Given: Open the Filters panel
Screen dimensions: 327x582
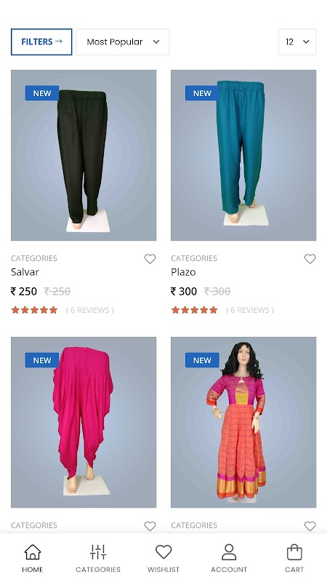Looking at the screenshot, I should tap(41, 42).
